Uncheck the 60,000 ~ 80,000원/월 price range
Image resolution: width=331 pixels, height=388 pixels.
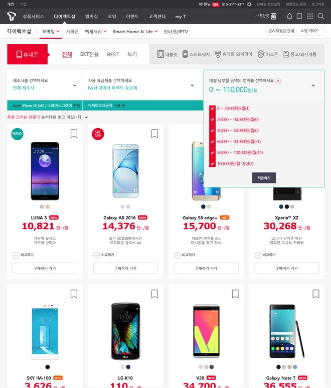(212, 142)
